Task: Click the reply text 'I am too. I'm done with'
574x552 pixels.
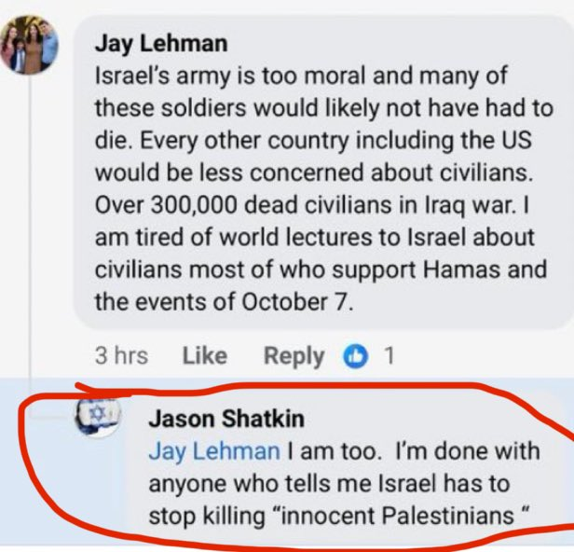Action: [x=412, y=451]
